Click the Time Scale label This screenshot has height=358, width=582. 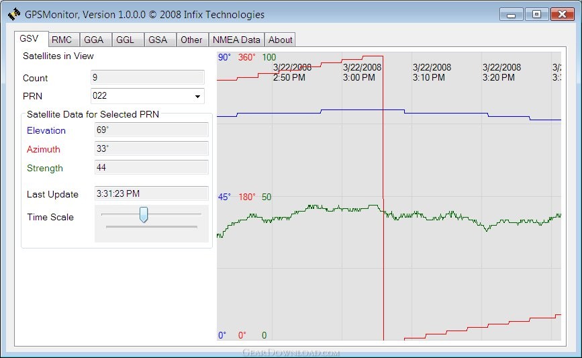50,217
